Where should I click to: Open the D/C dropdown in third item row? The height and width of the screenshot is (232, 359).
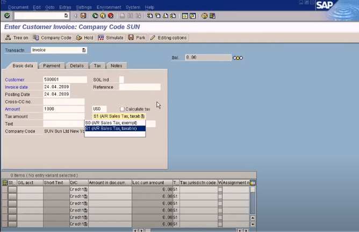(x=85, y=203)
